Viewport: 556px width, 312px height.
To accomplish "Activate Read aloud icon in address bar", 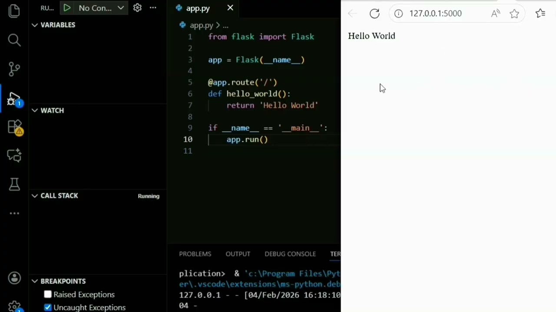I will [x=496, y=13].
